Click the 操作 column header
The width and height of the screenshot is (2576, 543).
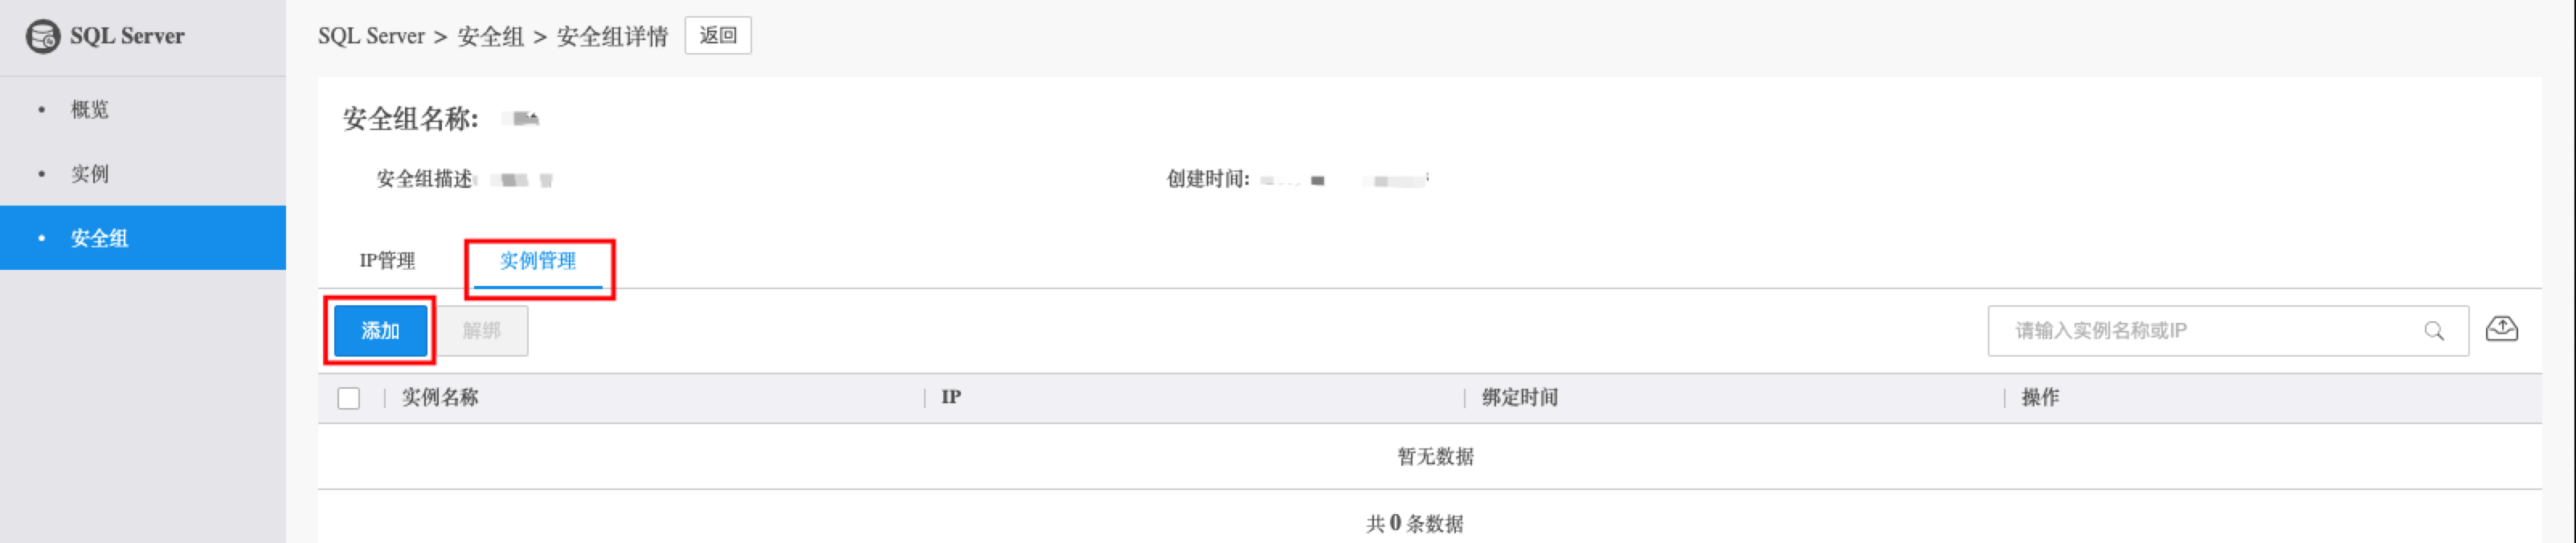(2040, 398)
